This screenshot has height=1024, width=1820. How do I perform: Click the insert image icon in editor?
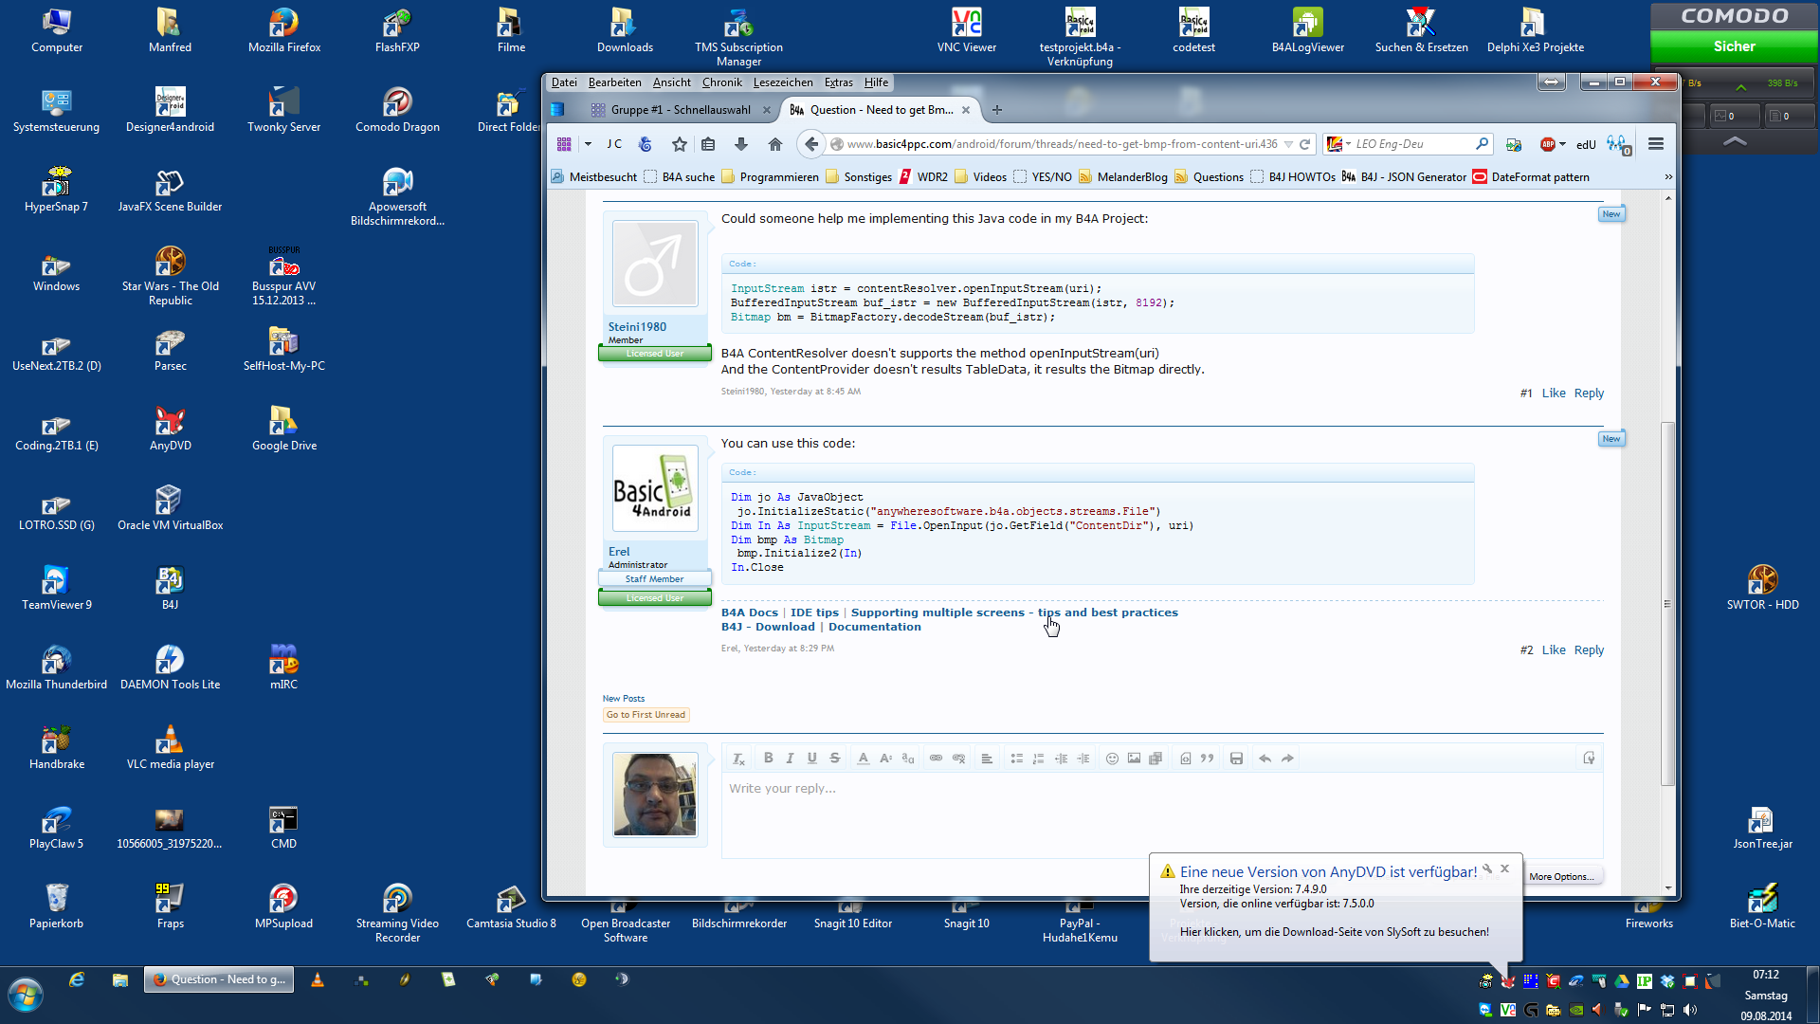click(1134, 759)
